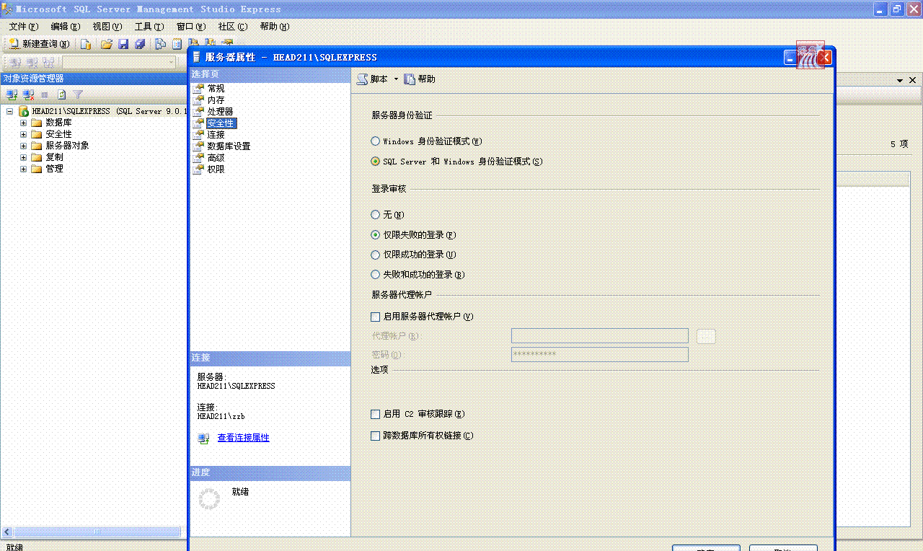Click the 密码 password field
The image size is (923, 551).
tap(600, 355)
